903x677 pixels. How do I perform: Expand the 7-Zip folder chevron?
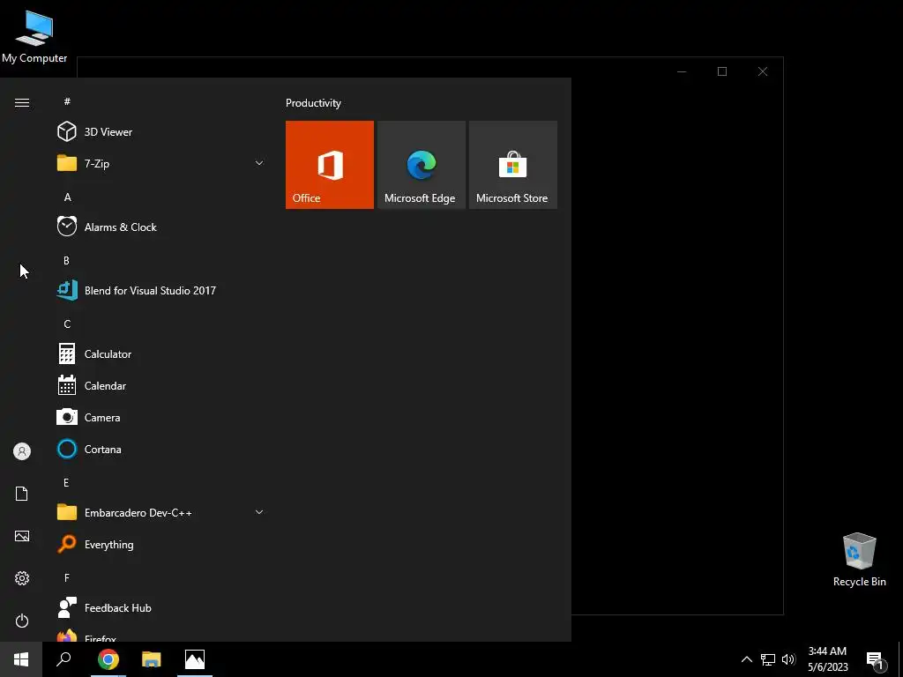click(x=259, y=163)
